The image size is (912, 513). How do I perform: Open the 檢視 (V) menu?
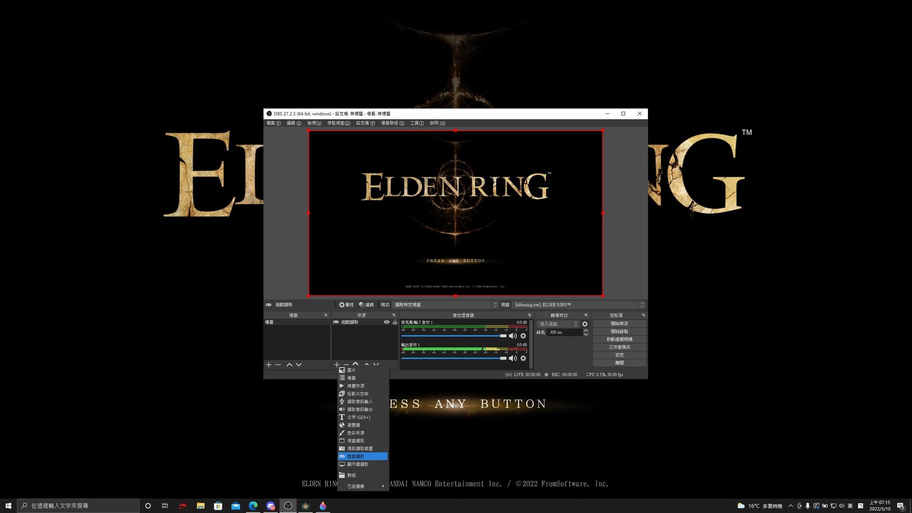click(x=314, y=123)
